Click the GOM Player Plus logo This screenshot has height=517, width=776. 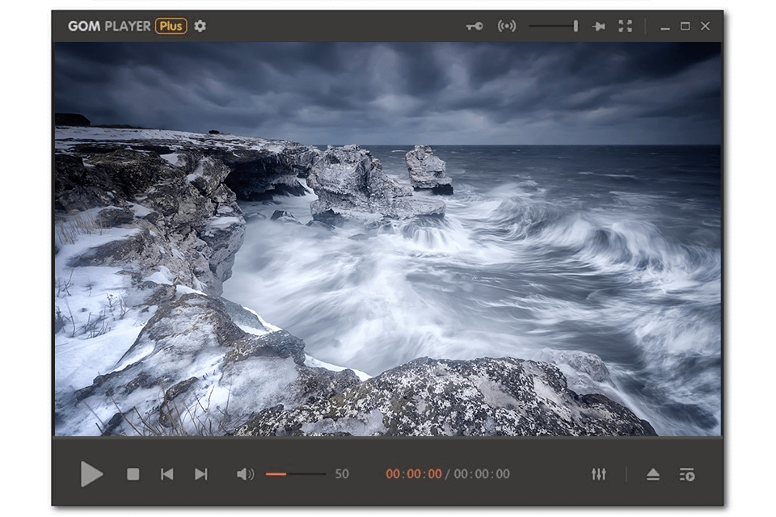[x=127, y=26]
